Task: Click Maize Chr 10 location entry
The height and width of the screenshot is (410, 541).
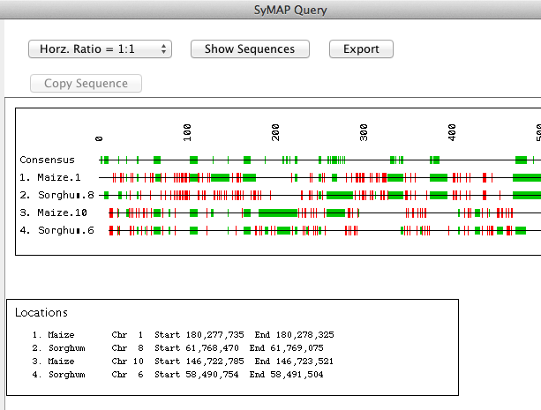Action: 183,362
